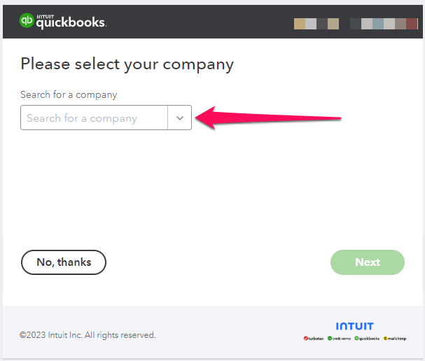Click the small Intuit text above quickbooks wordmark
Viewport: 425px width, 361px height.
[45, 17]
